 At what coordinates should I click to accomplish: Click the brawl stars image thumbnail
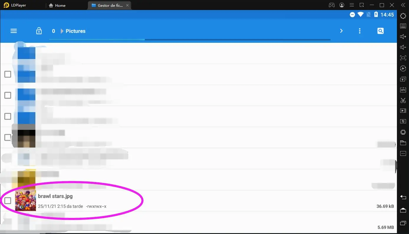(x=25, y=201)
